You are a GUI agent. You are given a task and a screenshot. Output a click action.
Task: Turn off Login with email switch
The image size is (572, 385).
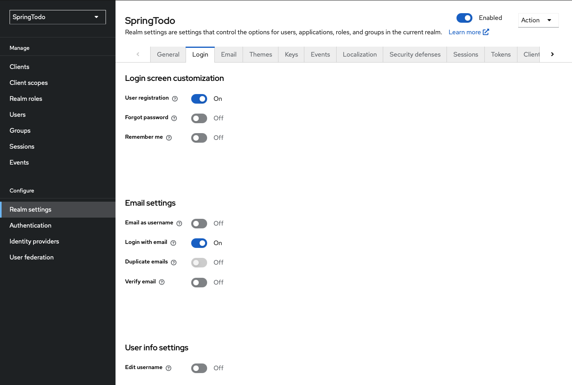(199, 243)
